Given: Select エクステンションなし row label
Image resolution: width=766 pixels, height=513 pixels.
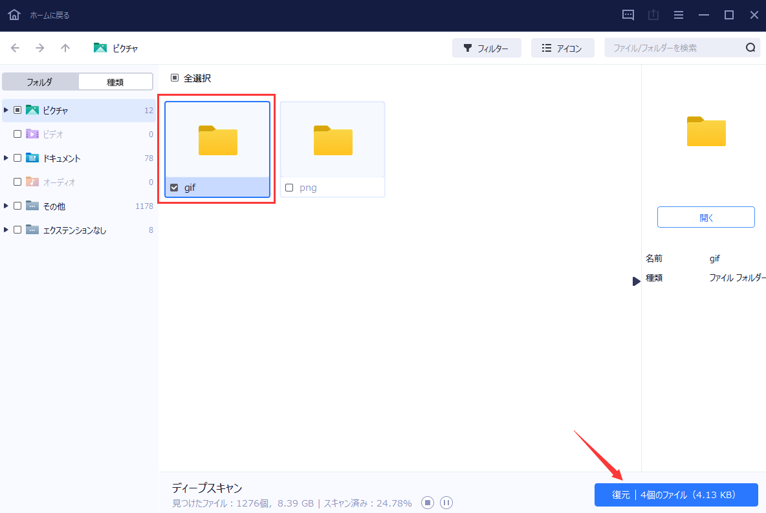Looking at the screenshot, I should tap(74, 230).
